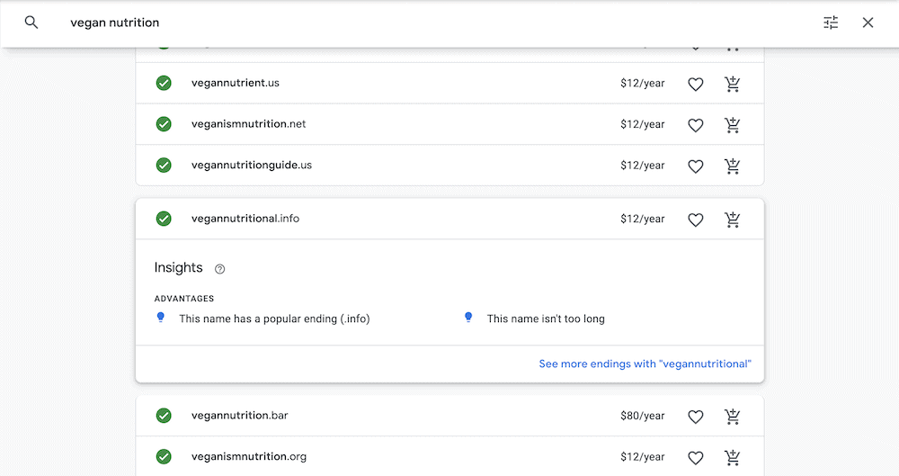The height and width of the screenshot is (476, 899).
Task: Click the search magnifier icon
Action: pos(31,22)
